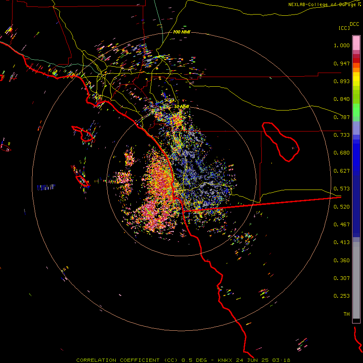Click the 0.733 scale value
This screenshot has height=363, width=363.
[342, 135]
